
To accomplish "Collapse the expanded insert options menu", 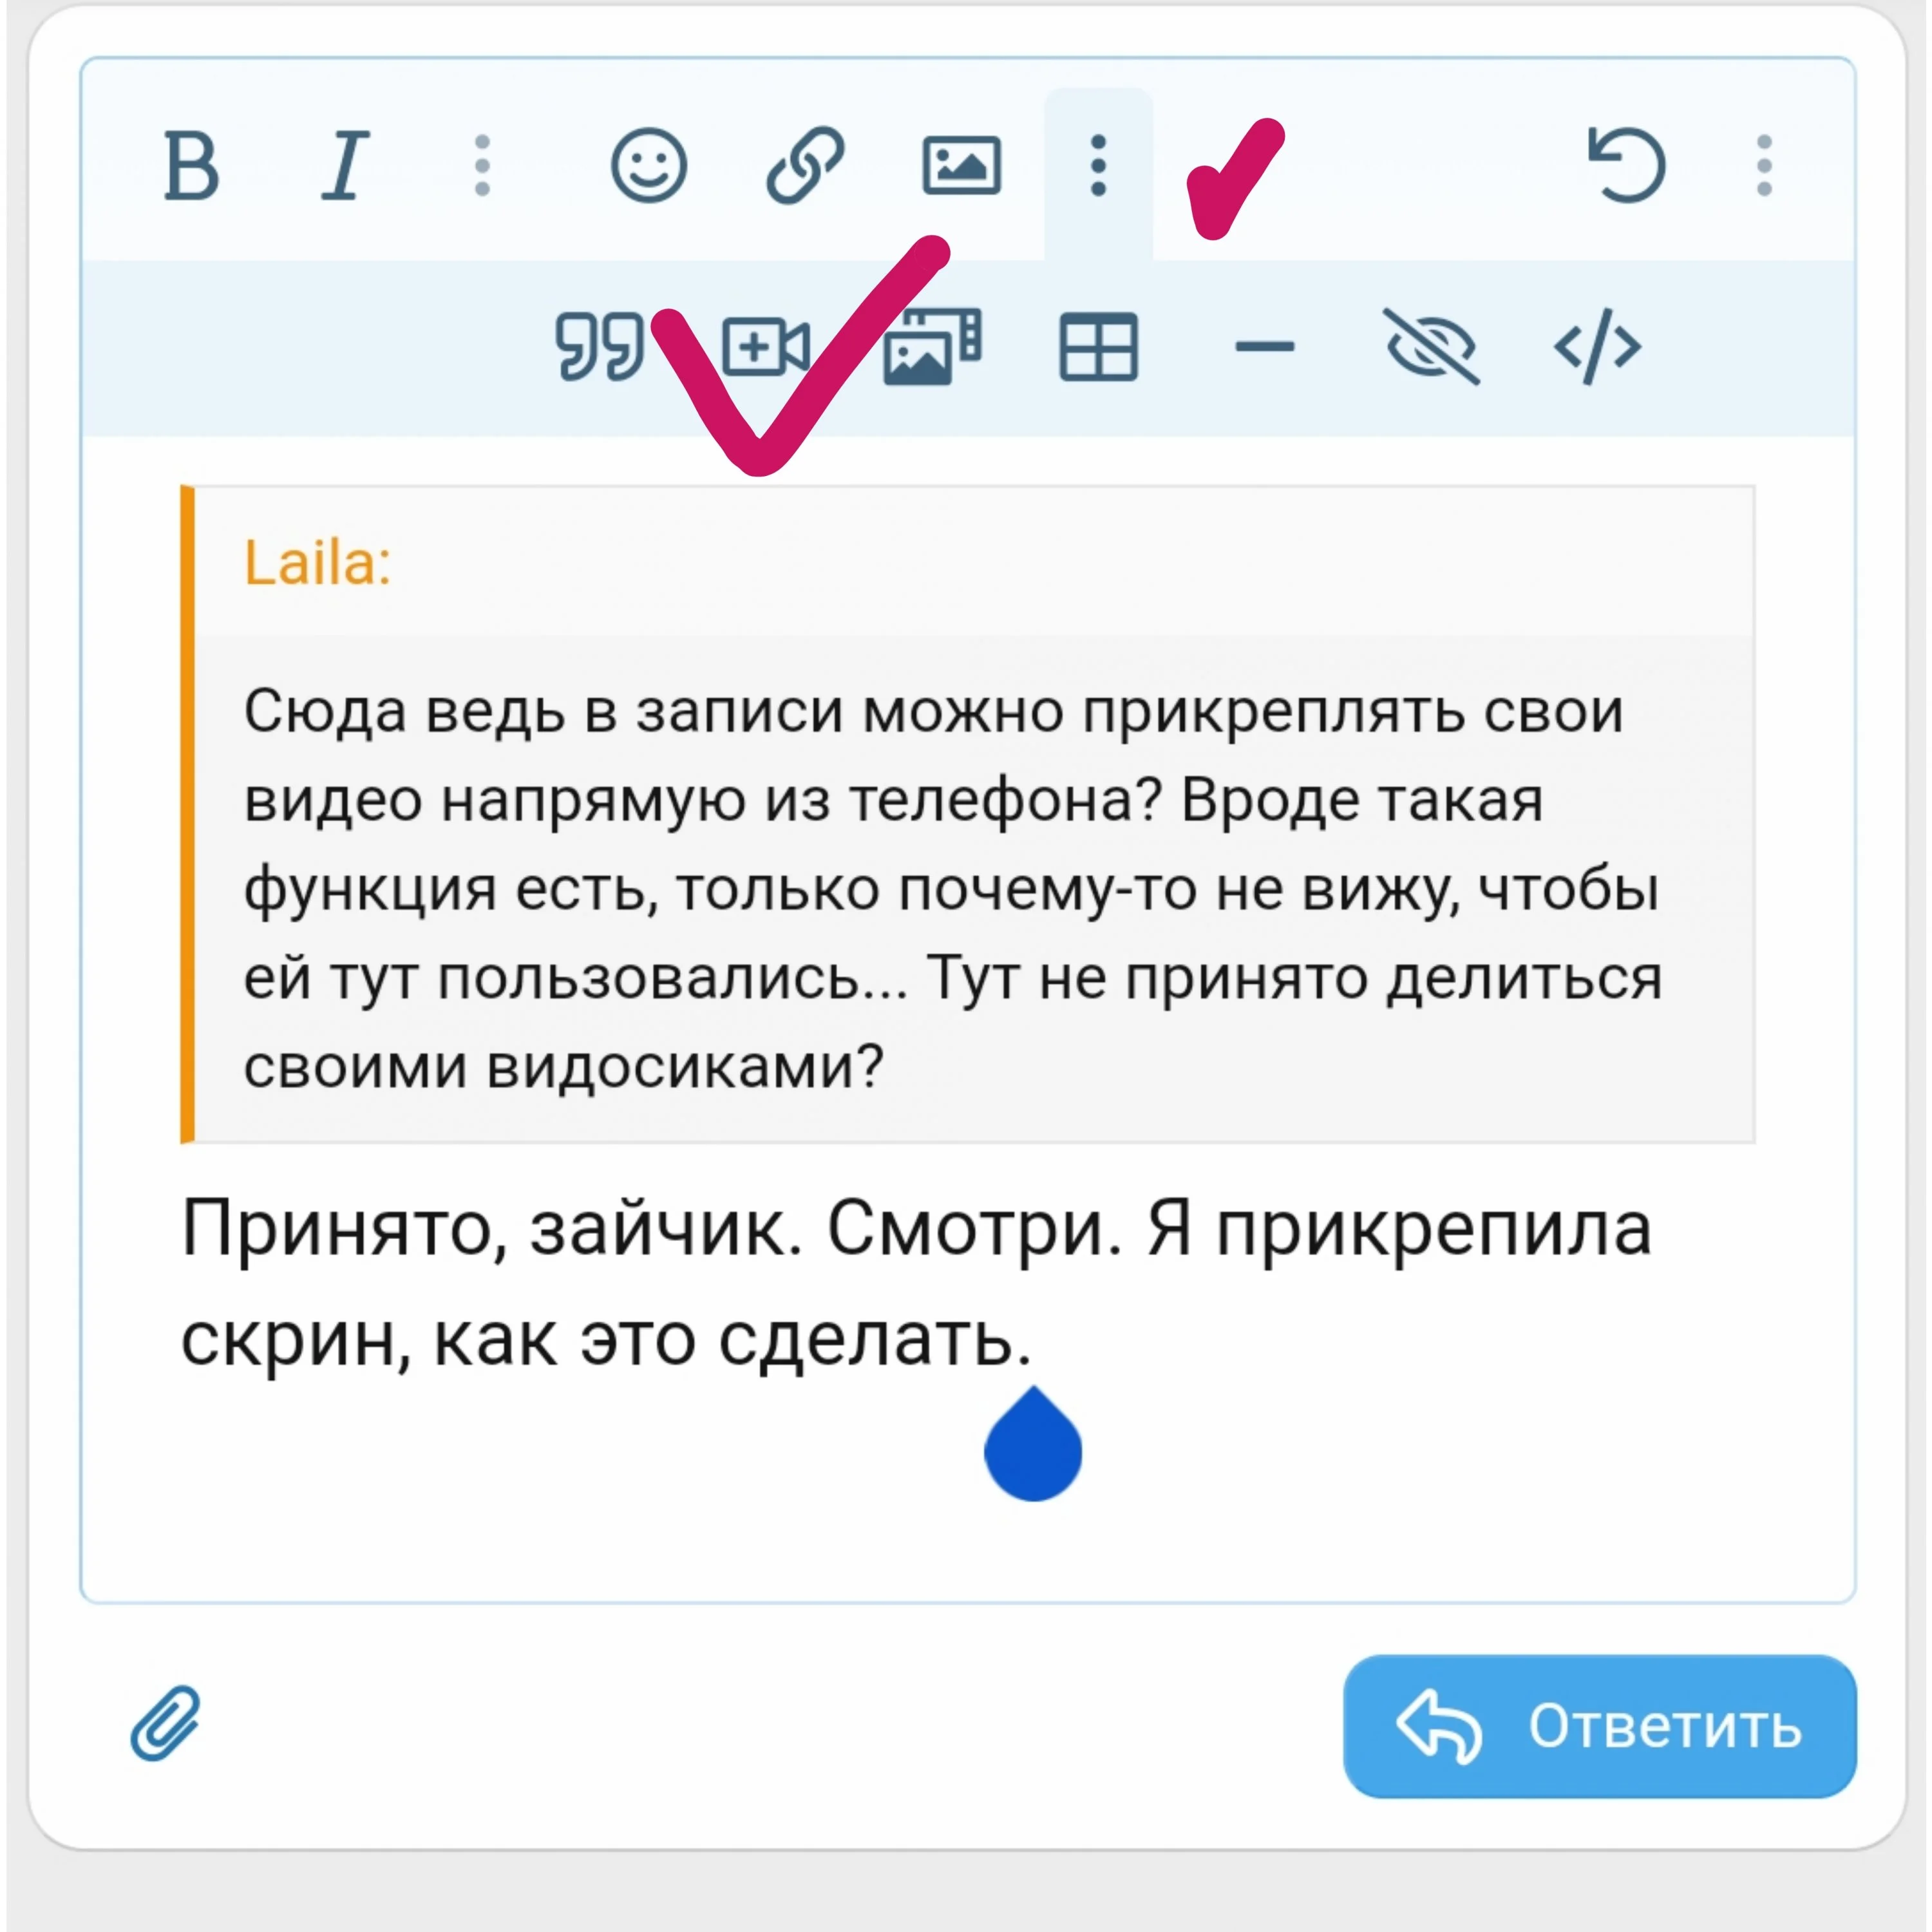I will click(x=1098, y=166).
